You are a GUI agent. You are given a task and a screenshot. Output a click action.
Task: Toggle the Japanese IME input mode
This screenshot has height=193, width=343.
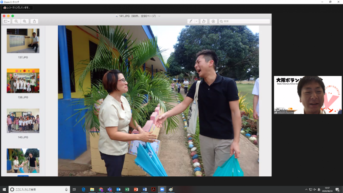(x=319, y=190)
